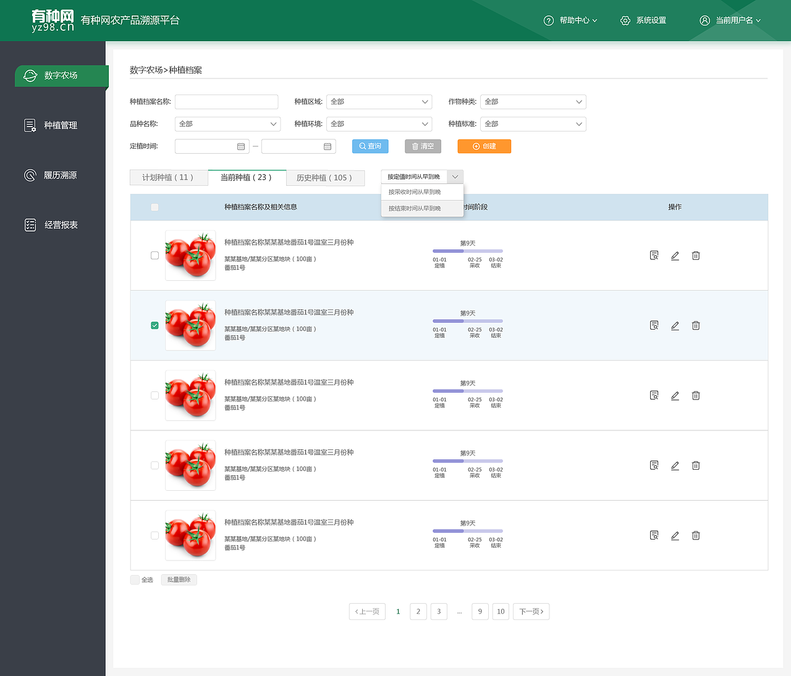Click the first record's tomato thumbnail

(190, 256)
